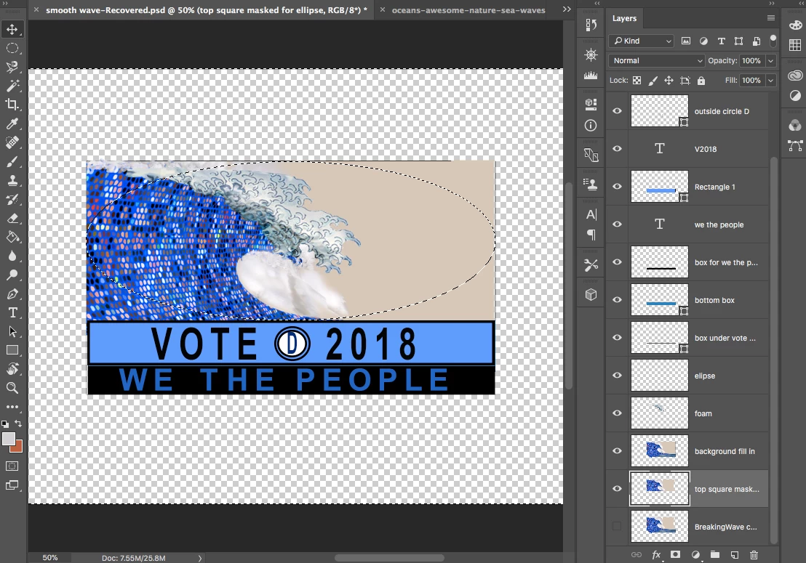The image size is (806, 563).
Task: Open the Opacity slider dropdown arrow
Action: click(770, 60)
